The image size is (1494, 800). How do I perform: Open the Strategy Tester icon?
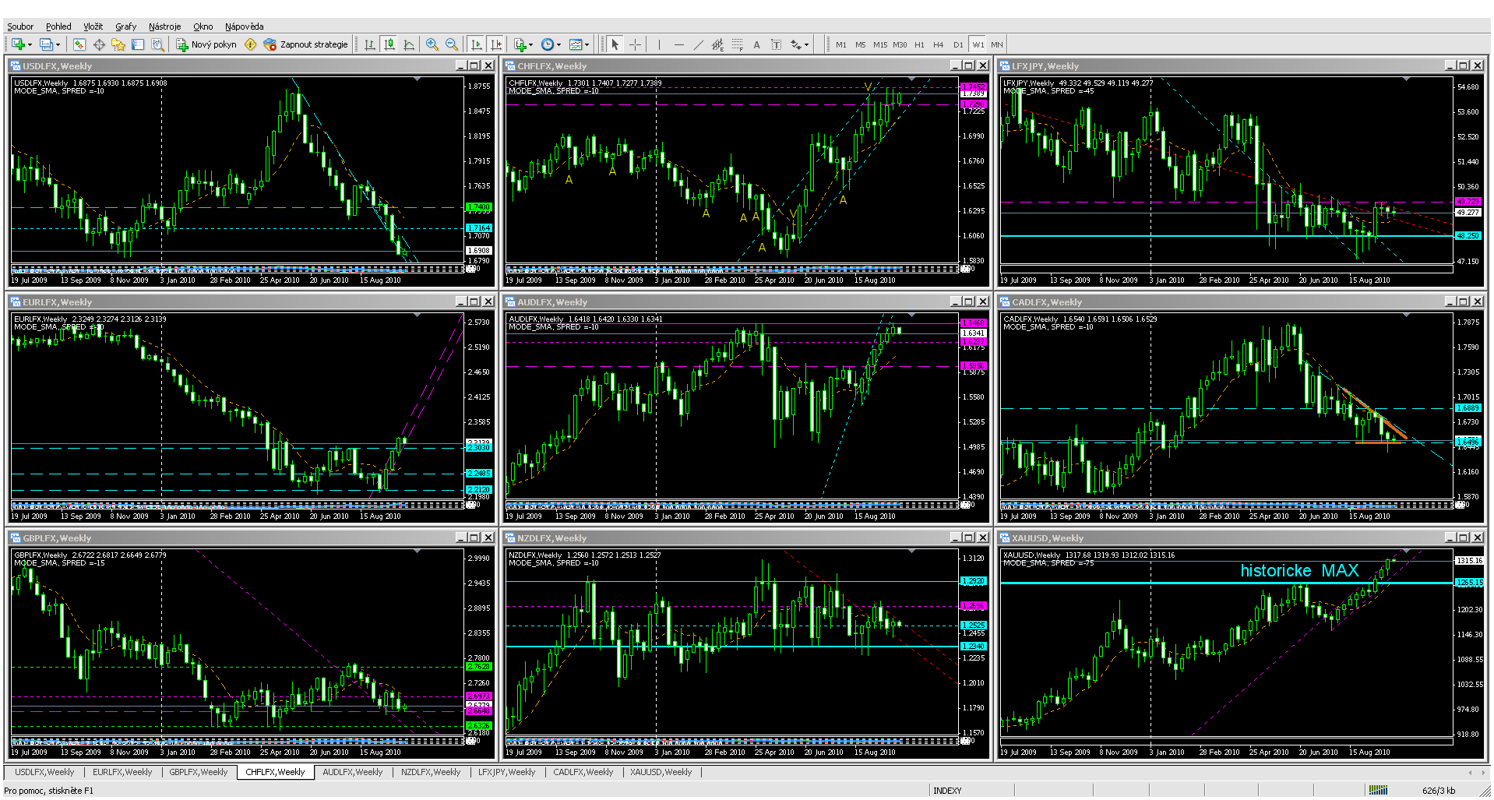pyautogui.click(x=157, y=44)
